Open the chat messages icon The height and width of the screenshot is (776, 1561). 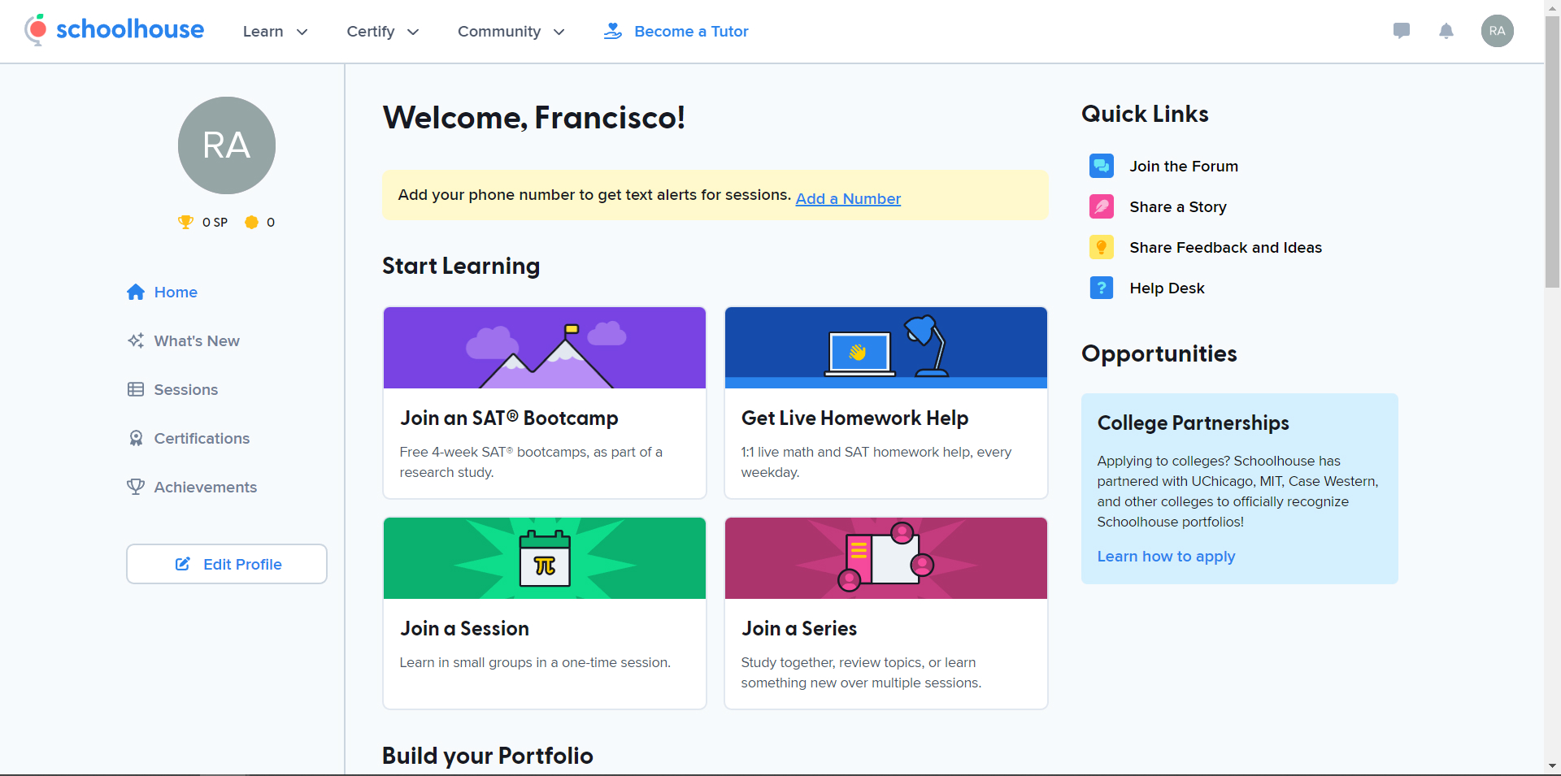pos(1401,31)
